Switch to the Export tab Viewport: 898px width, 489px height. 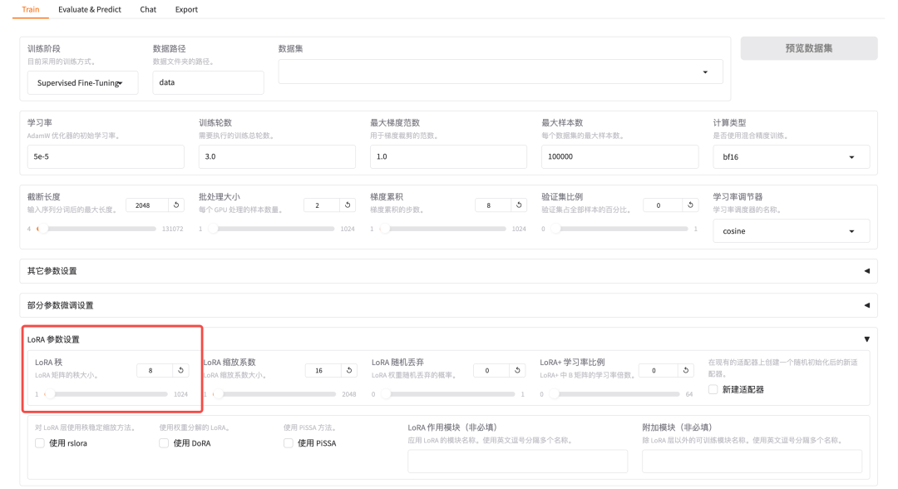186,10
